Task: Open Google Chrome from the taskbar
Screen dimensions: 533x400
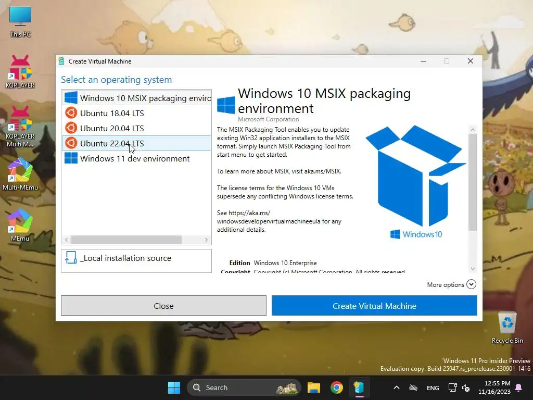Action: [337, 387]
